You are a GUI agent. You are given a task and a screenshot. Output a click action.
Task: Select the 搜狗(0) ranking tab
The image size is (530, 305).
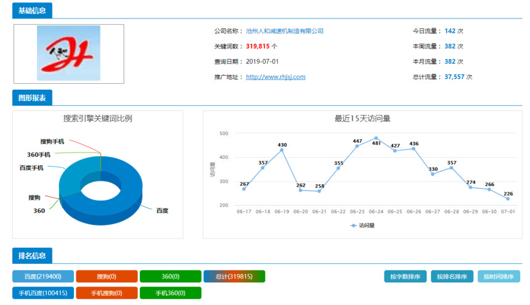pos(106,277)
